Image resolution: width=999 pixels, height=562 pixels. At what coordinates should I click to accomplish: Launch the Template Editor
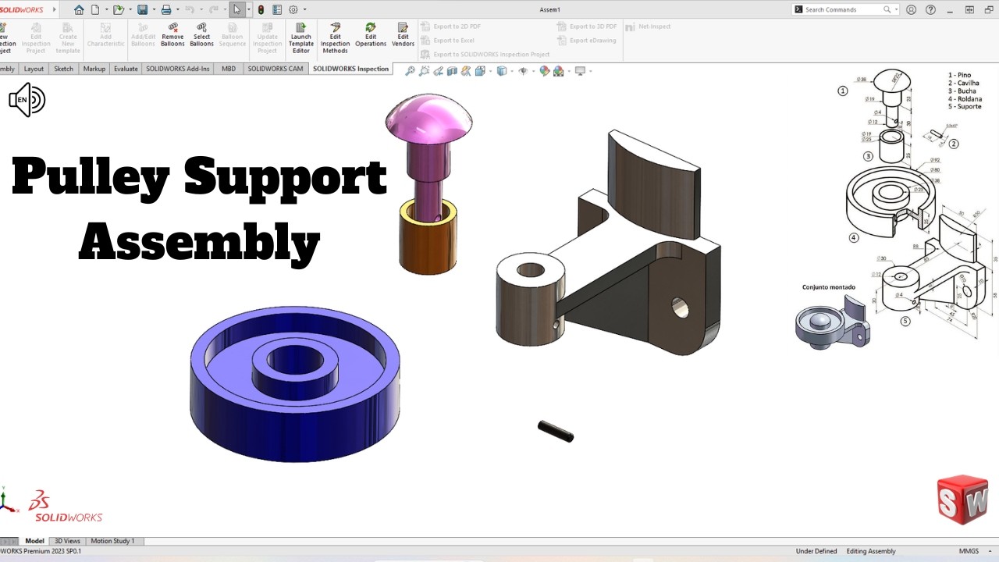coord(300,38)
